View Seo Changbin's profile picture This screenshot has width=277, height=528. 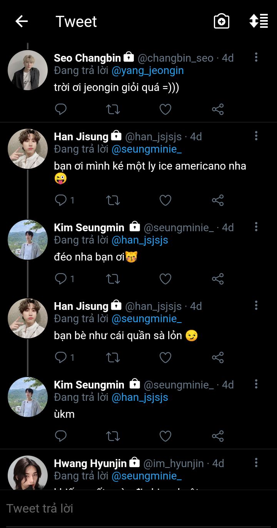point(28,70)
